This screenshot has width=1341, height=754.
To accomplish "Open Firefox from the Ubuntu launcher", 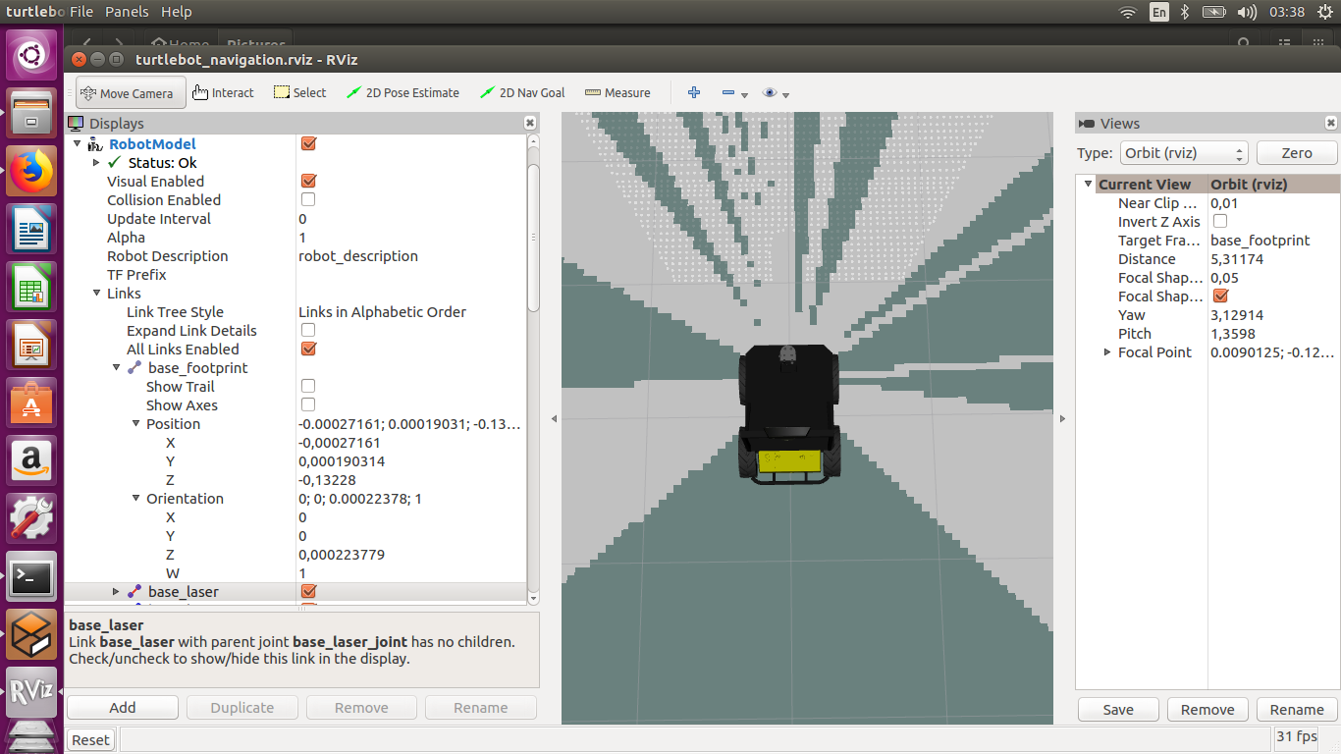I will pyautogui.click(x=31, y=172).
